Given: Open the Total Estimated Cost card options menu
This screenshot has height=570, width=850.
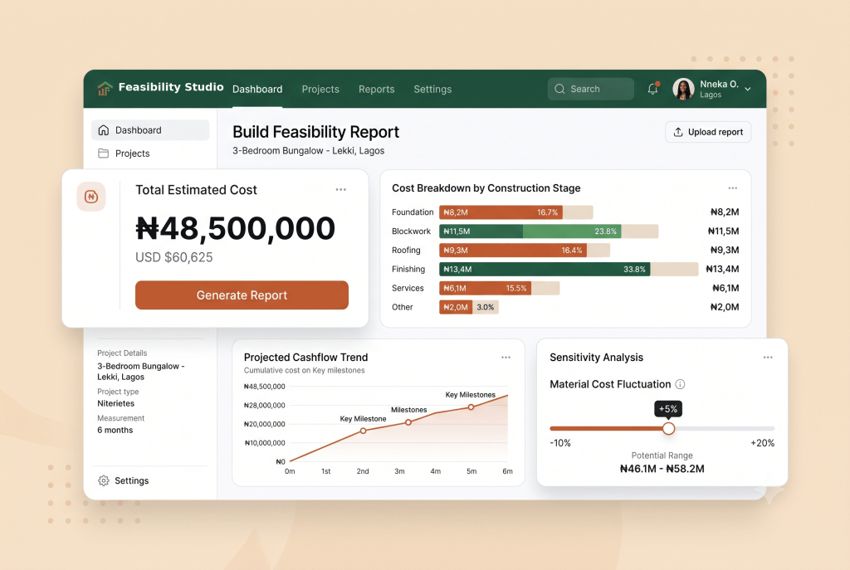Looking at the screenshot, I should point(340,190).
